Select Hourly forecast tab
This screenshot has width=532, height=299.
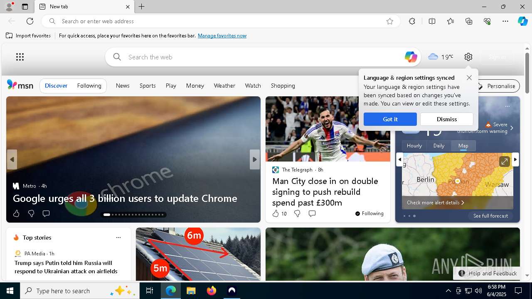pyautogui.click(x=414, y=146)
